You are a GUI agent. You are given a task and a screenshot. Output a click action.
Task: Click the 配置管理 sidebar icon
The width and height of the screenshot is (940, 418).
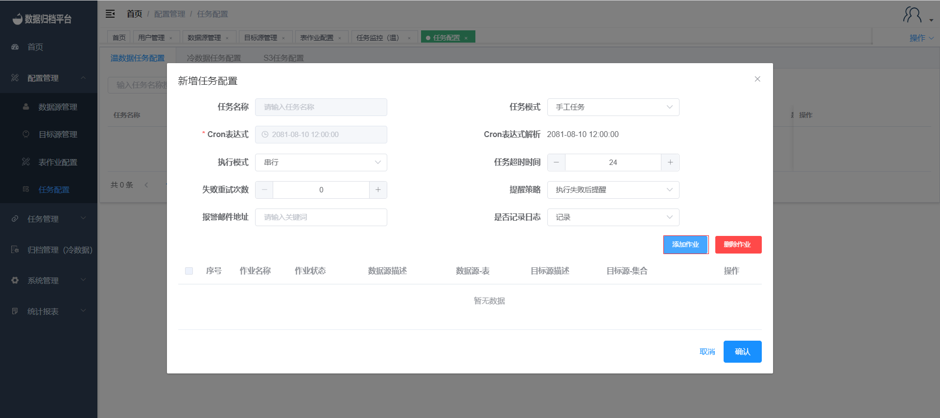pos(15,78)
